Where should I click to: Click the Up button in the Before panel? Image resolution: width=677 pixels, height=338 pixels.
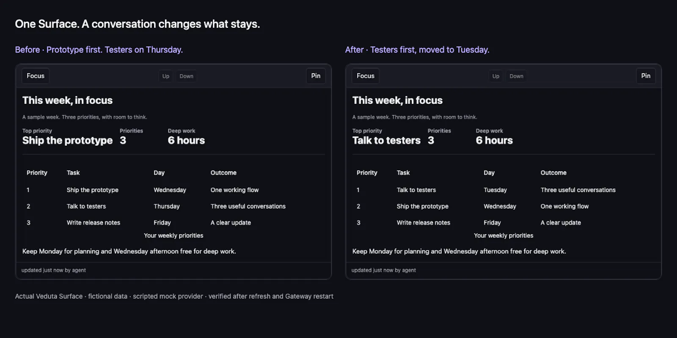coord(166,76)
